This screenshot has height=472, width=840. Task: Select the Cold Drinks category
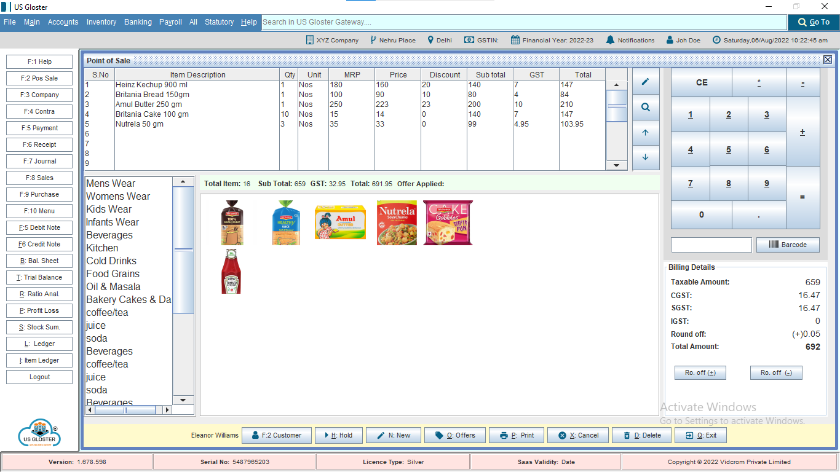click(111, 261)
